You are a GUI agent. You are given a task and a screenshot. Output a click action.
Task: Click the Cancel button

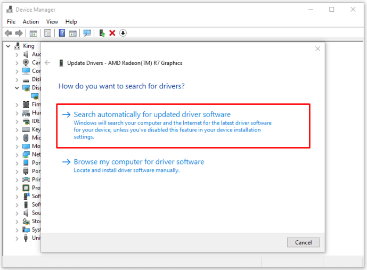[303, 242]
